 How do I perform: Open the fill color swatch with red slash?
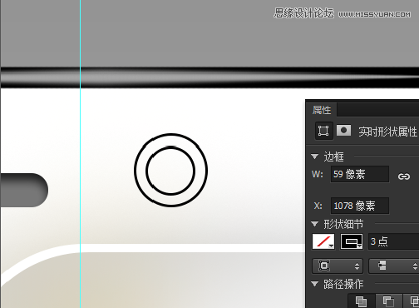323,241
